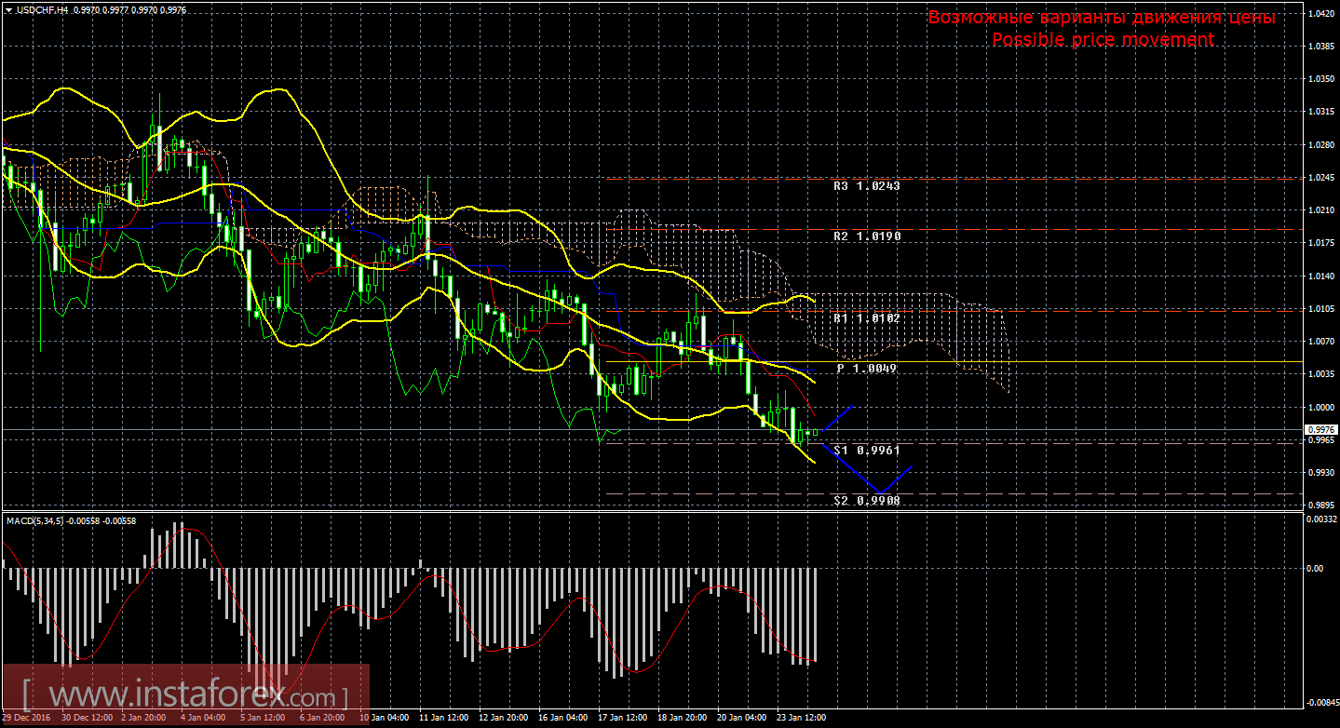
Task: Click the 0.00332 value on MACD scale
Action: pyautogui.click(x=1320, y=519)
